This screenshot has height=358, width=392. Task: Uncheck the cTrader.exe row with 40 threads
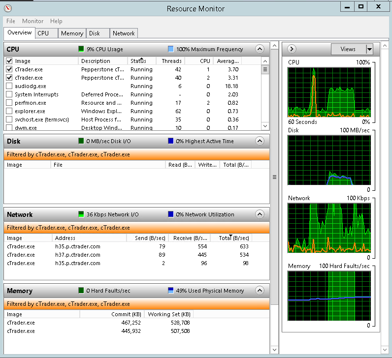point(9,78)
